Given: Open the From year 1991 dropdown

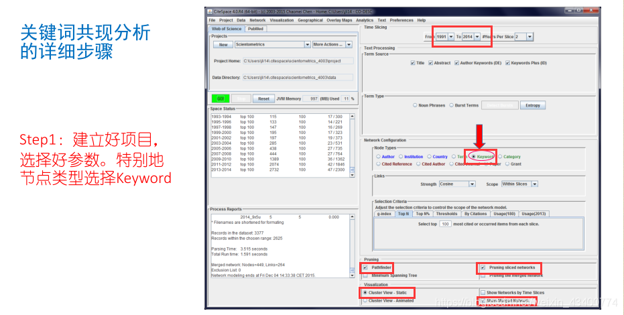Looking at the screenshot, I should click(451, 37).
